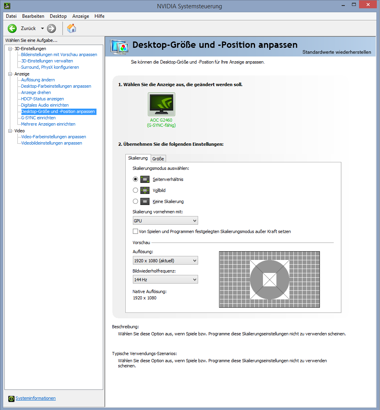The height and width of the screenshot is (410, 380).
Task: Collapse the Anzeige tree node
Action: 10,74
